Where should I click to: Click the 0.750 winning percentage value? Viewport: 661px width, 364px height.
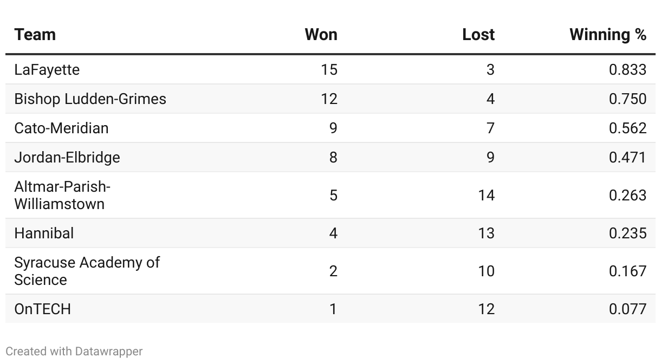pyautogui.click(x=627, y=99)
